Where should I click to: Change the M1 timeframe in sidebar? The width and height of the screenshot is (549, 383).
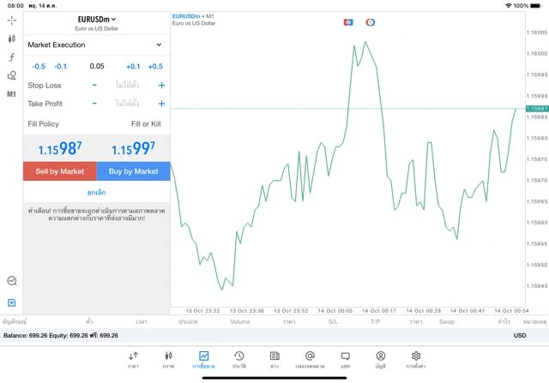click(11, 94)
